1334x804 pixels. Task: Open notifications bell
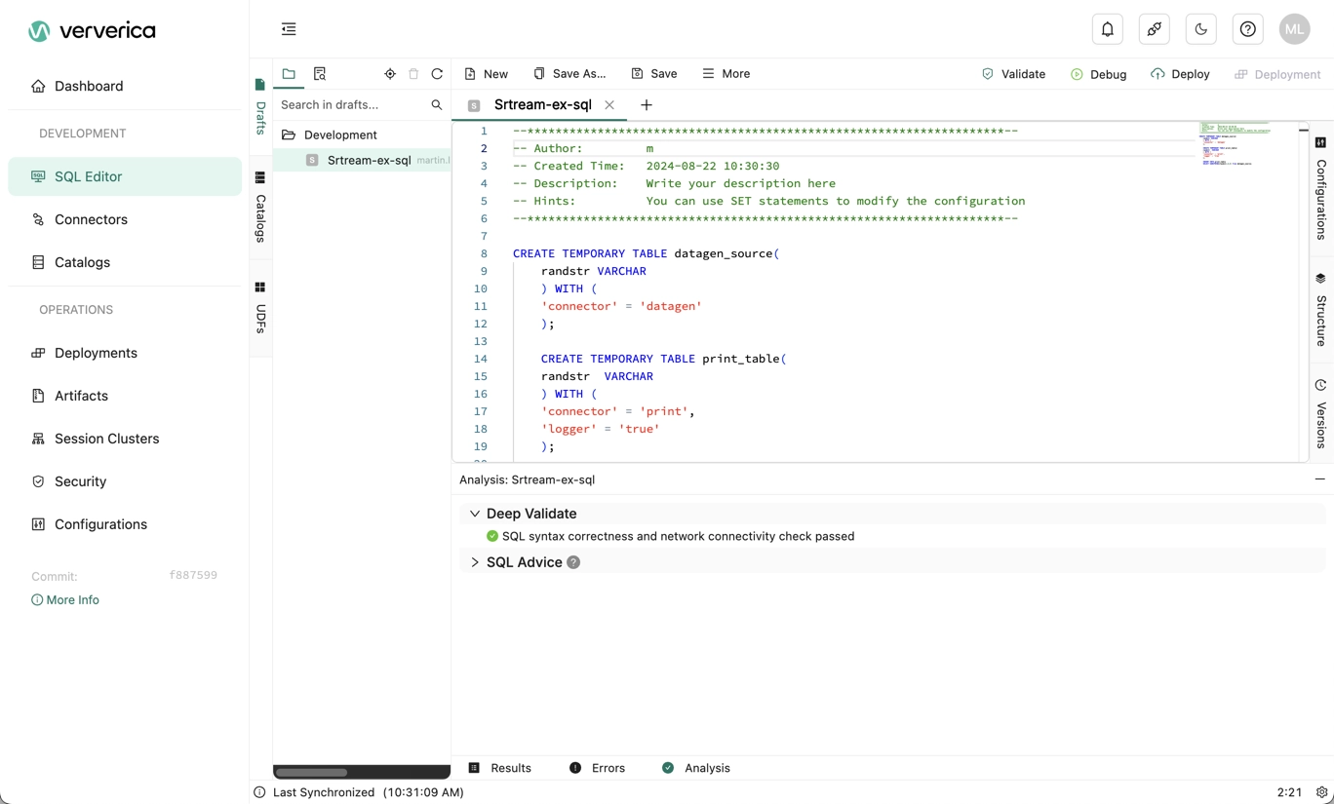(x=1108, y=29)
